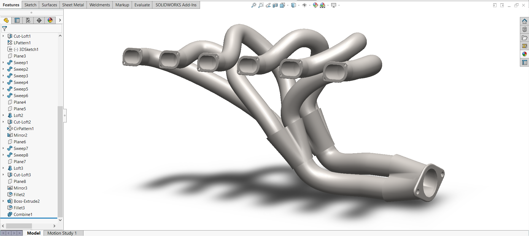
Task: Open the View Orientation cube icon
Action: [x=282, y=5]
